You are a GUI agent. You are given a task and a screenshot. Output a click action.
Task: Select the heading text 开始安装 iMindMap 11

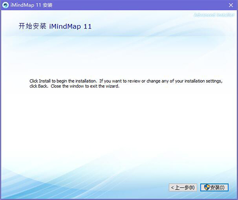click(x=55, y=26)
